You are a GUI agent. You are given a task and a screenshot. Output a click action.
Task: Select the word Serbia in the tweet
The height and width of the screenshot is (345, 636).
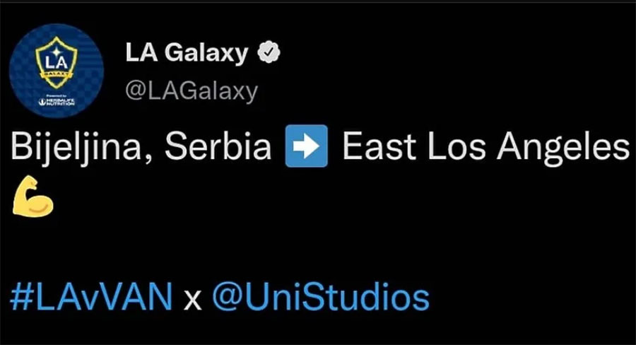tap(218, 146)
